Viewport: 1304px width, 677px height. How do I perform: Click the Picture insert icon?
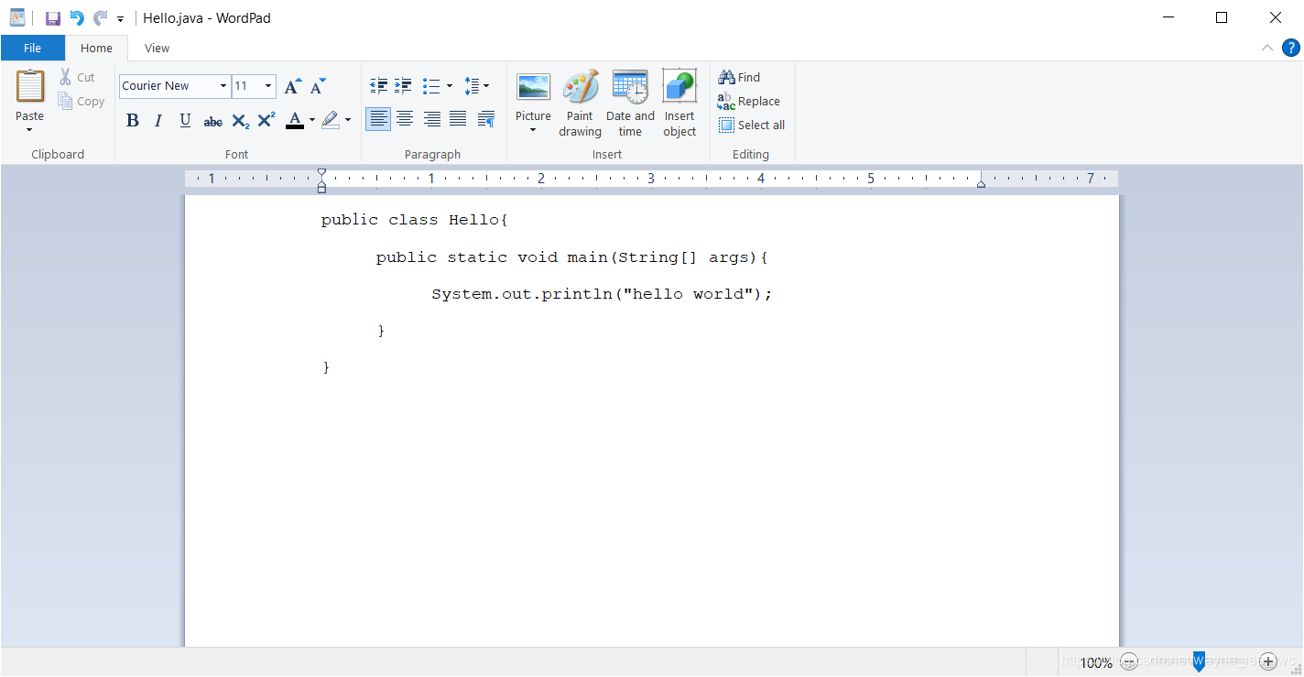coord(533,87)
